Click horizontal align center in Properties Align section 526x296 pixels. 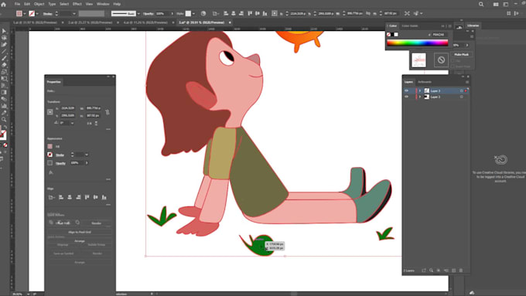70,197
